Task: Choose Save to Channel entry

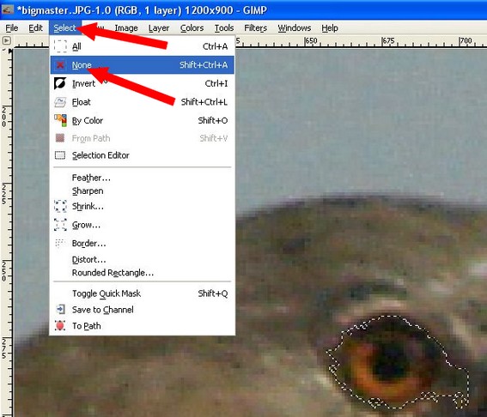Action: [x=143, y=310]
